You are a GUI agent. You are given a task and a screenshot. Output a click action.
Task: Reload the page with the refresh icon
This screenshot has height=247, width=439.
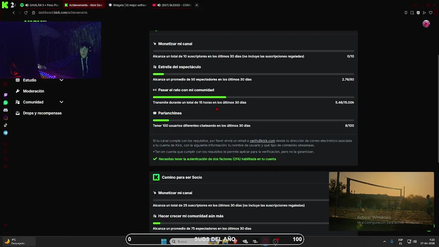click(x=26, y=13)
